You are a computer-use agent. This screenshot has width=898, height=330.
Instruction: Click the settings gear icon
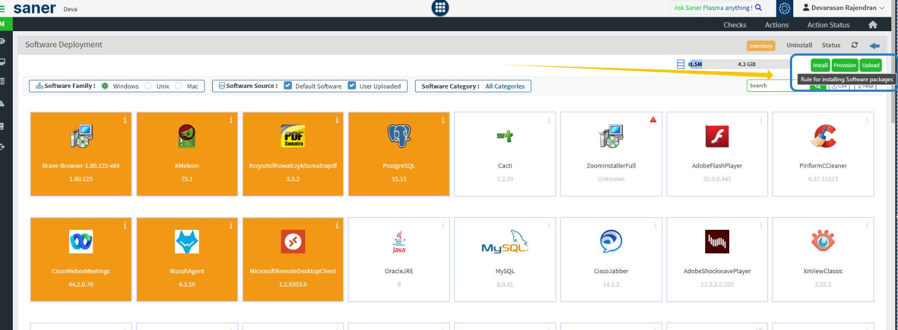(784, 8)
